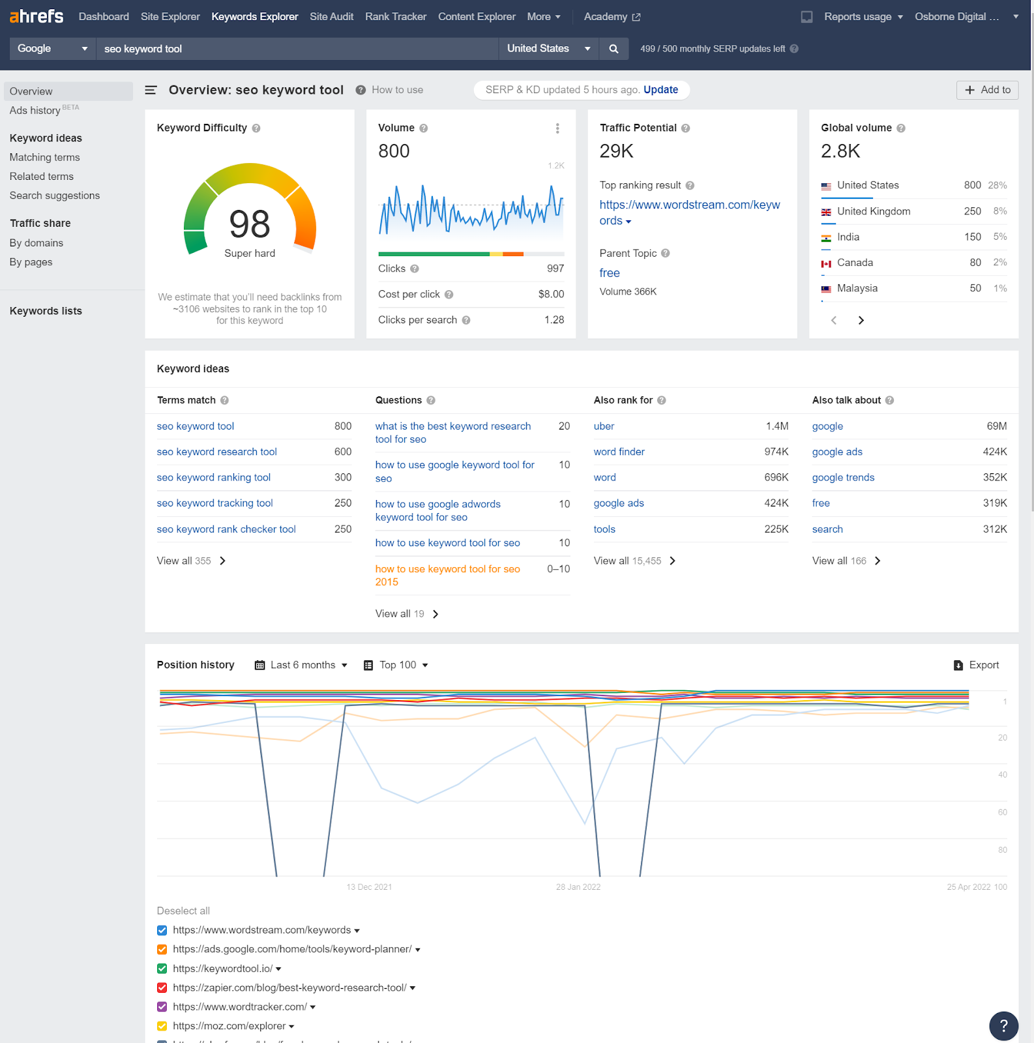Toggle the zapier.com blog checkbox
This screenshot has height=1043, width=1034.
tap(162, 988)
